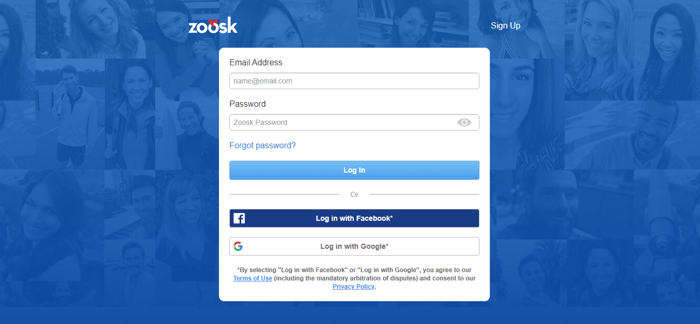Click the Password field label
This screenshot has height=324, width=700.
pyautogui.click(x=248, y=104)
